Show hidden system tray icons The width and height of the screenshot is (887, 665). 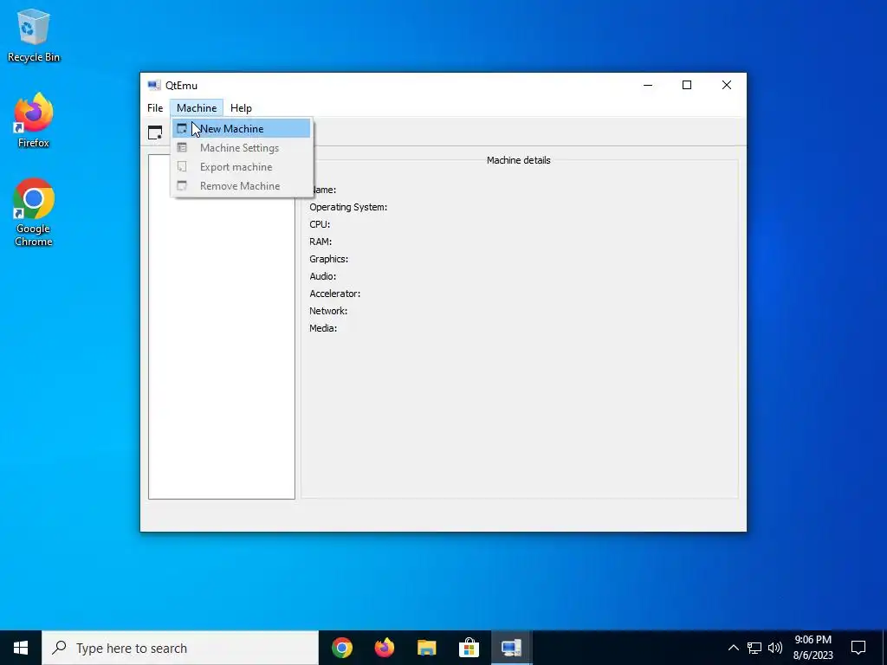[733, 648]
